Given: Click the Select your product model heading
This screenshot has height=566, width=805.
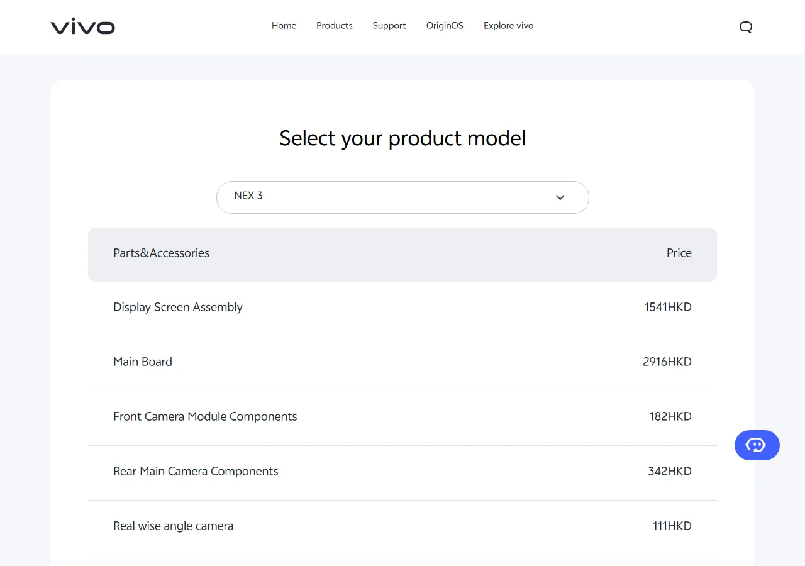Looking at the screenshot, I should (x=402, y=138).
